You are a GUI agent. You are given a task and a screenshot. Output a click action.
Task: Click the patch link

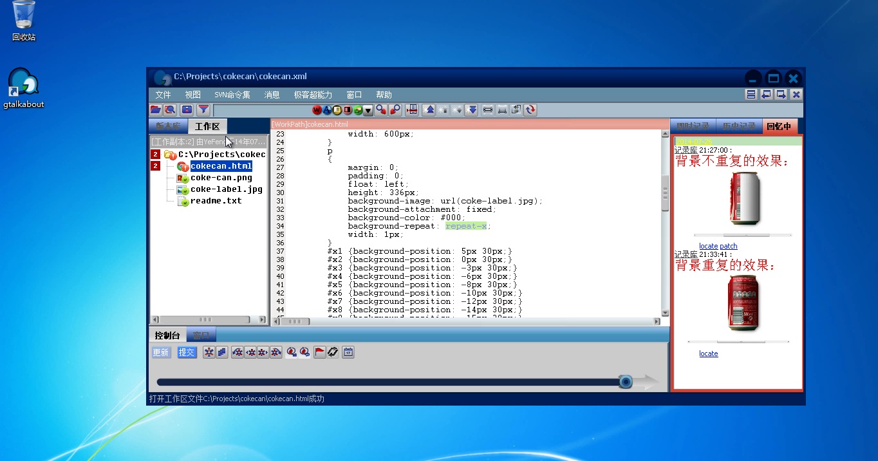(x=729, y=246)
